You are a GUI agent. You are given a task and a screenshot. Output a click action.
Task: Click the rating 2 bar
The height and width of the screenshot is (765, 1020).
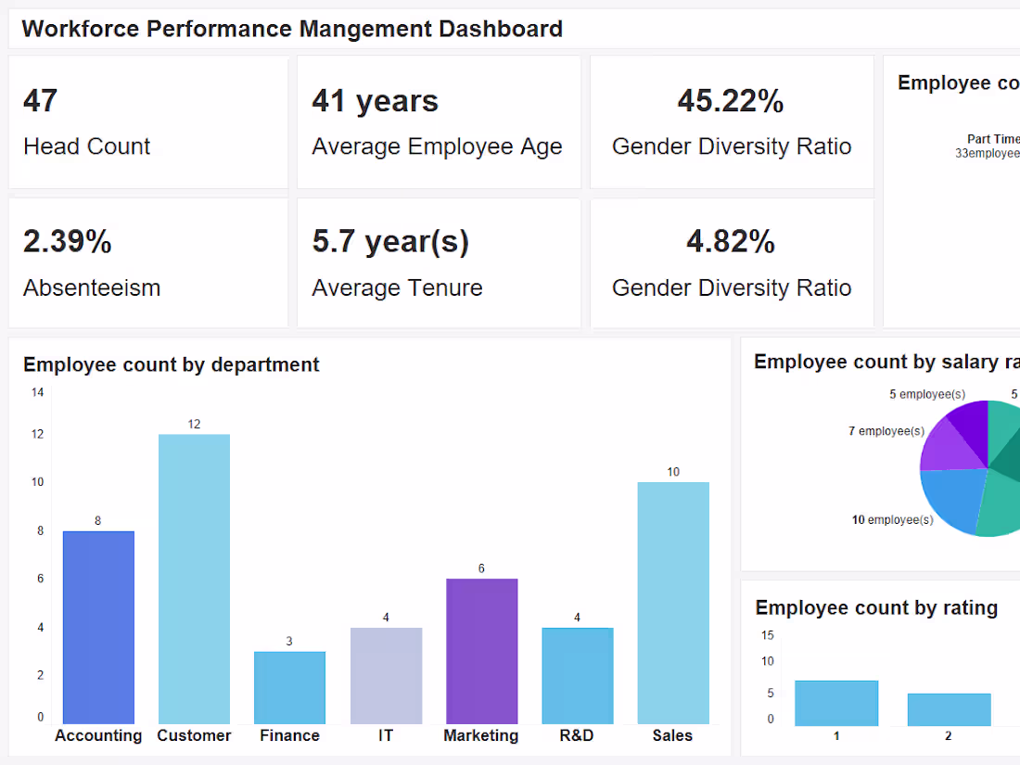pyautogui.click(x=950, y=709)
